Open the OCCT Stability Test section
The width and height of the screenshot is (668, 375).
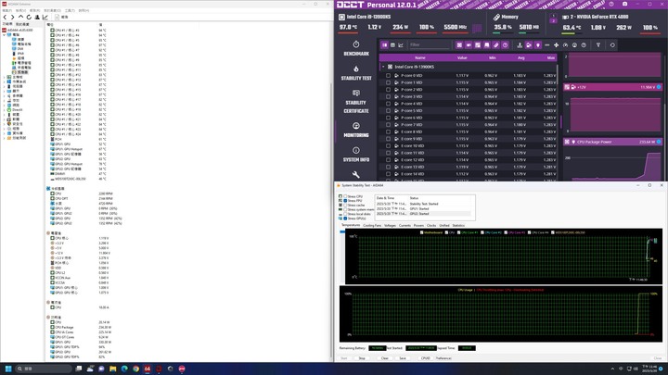point(356,73)
